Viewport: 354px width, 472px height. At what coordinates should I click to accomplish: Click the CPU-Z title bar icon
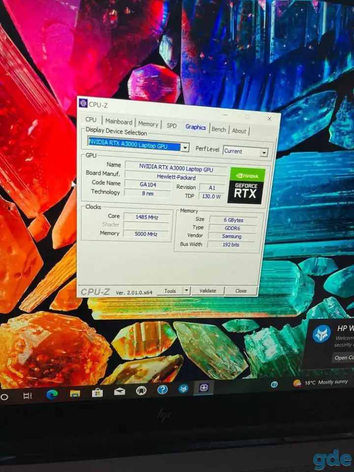(83, 103)
